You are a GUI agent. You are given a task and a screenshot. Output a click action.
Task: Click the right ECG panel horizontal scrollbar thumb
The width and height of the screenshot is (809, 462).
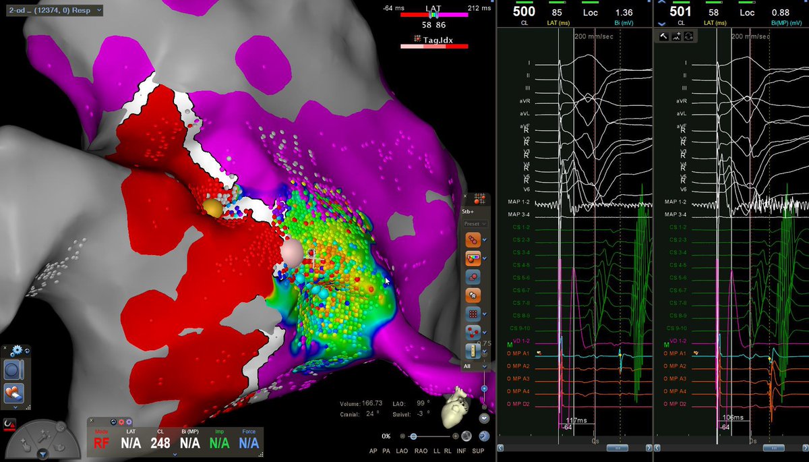(773, 447)
